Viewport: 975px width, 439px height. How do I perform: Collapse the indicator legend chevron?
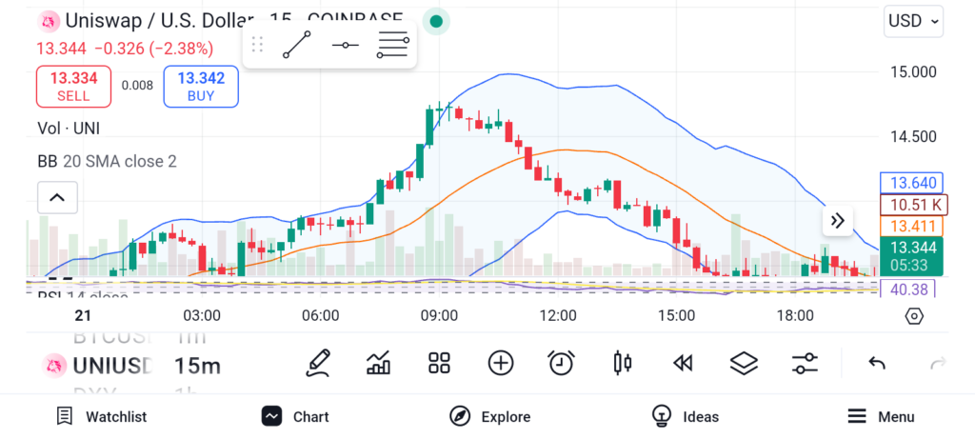click(57, 198)
